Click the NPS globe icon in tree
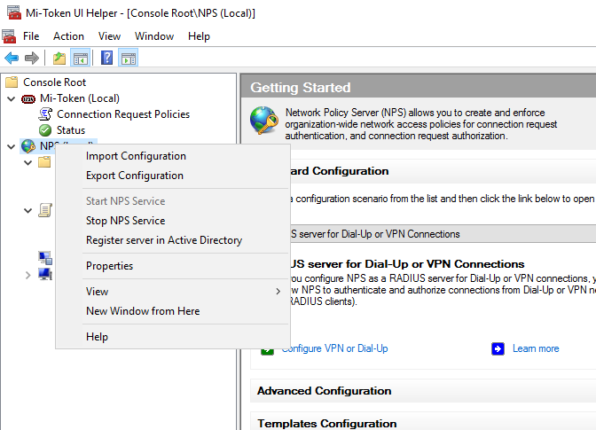The height and width of the screenshot is (430, 596). pyautogui.click(x=28, y=146)
